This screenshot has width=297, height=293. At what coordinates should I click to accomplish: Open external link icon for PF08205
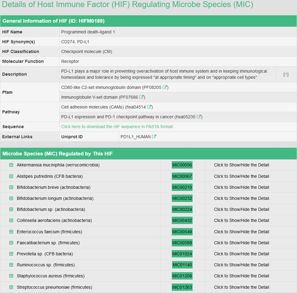click(165, 87)
